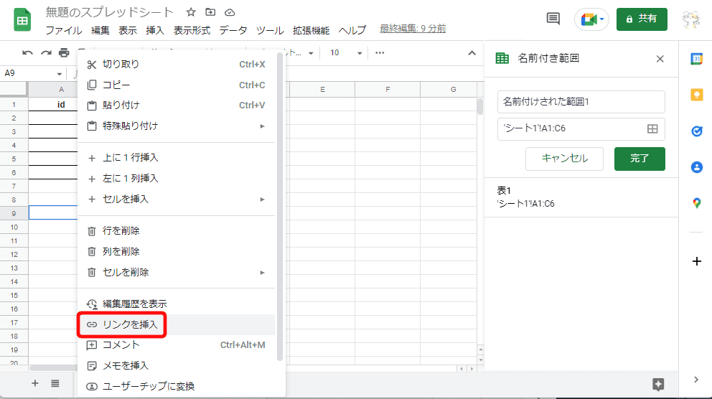The width and height of the screenshot is (712, 399).
Task: Expand the セルを削除 submenu
Action: coord(176,272)
